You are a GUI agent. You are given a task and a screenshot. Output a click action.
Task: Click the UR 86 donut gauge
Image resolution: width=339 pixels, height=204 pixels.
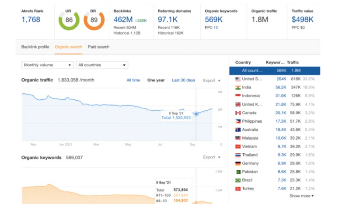[69, 20]
